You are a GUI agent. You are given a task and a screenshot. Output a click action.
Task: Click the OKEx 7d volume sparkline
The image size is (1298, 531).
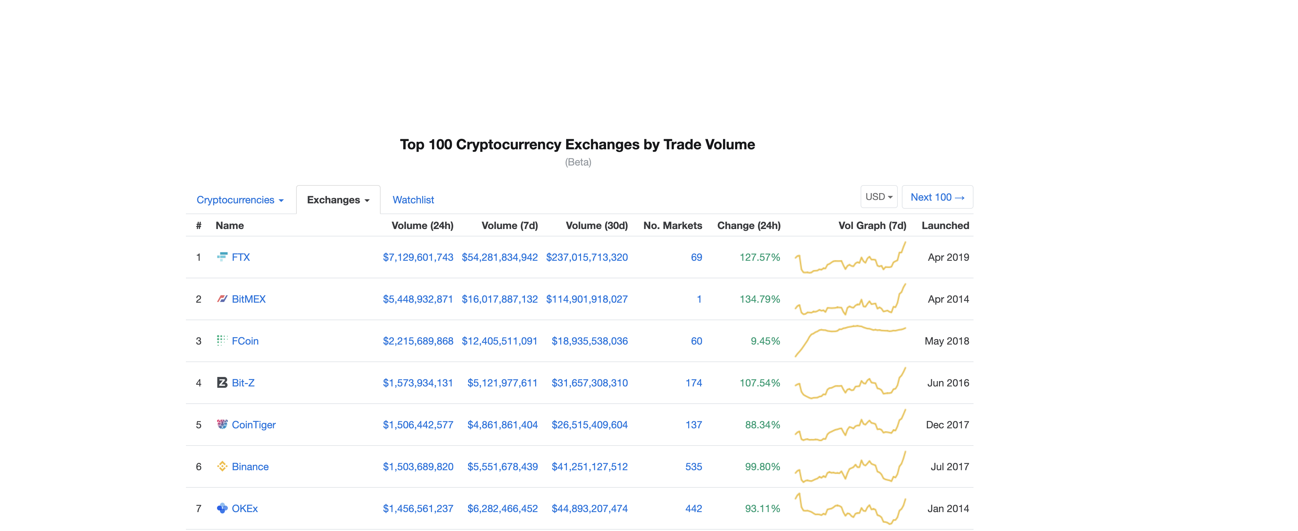click(x=850, y=508)
